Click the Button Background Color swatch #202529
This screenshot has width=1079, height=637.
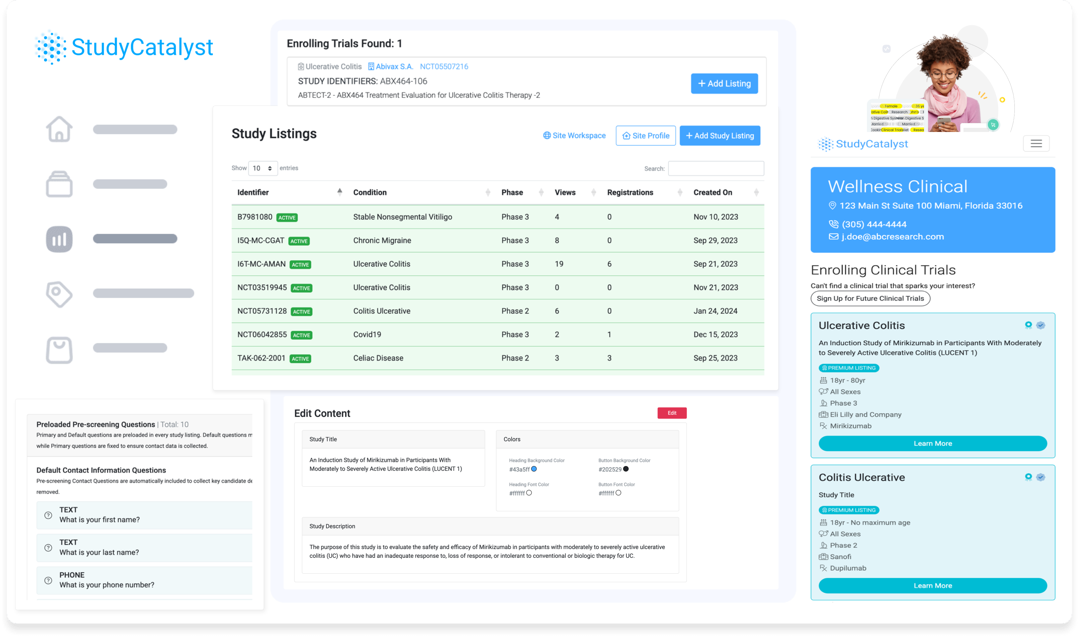tap(625, 469)
